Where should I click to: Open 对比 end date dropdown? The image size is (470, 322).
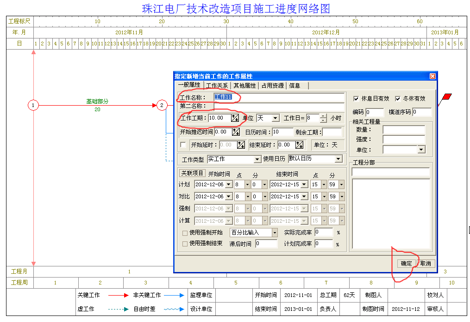coord(304,196)
